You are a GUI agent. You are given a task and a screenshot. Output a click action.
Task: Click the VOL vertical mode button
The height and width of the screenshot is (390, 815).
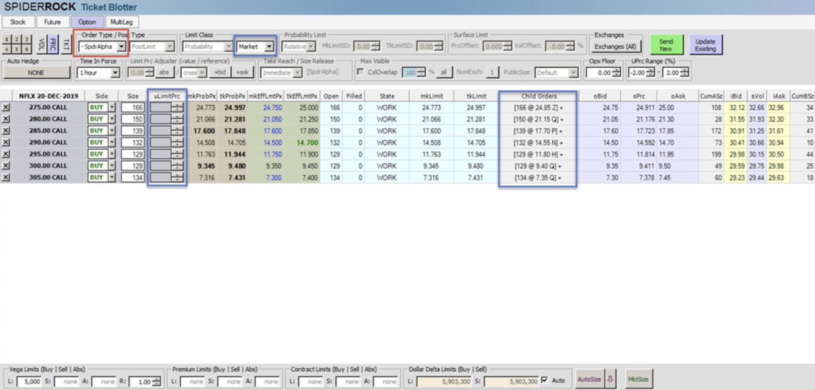[x=41, y=44]
